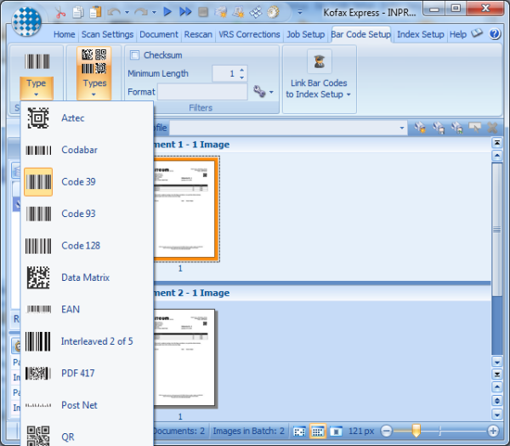Viewport: 510px width, 446px height.
Task: Open the blue Help question mark icon
Action: (495, 33)
